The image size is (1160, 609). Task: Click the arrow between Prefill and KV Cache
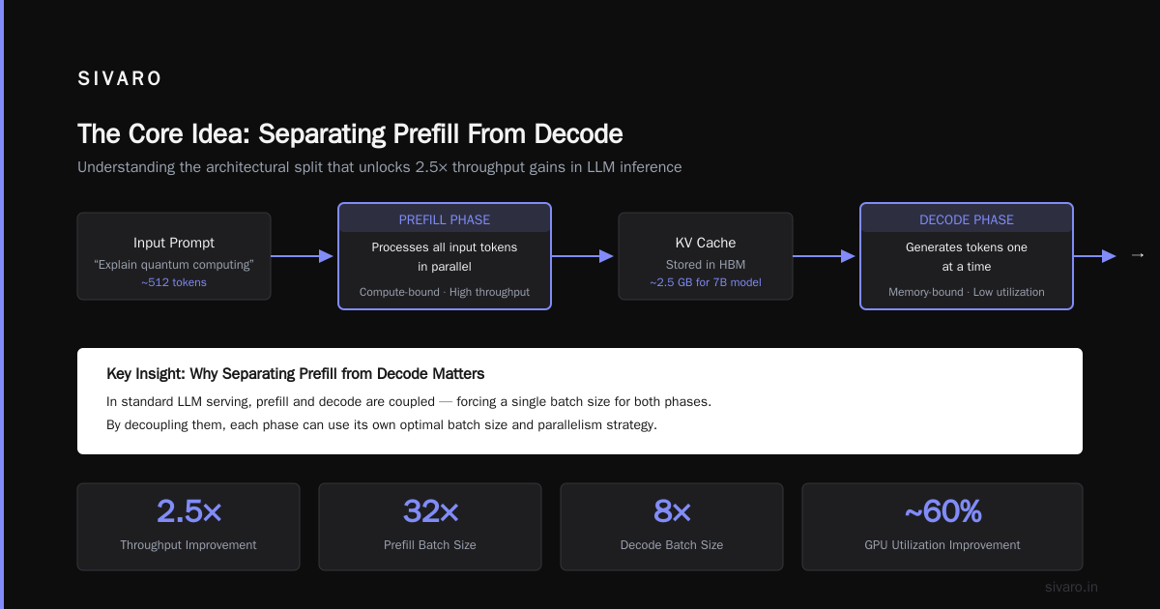(583, 256)
